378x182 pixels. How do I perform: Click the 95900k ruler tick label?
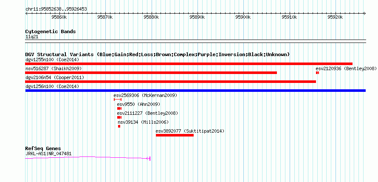(x=243, y=17)
